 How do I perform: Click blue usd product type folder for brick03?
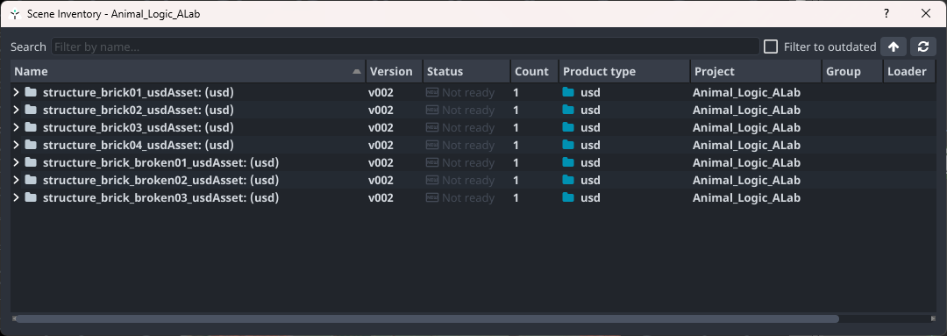tap(568, 127)
